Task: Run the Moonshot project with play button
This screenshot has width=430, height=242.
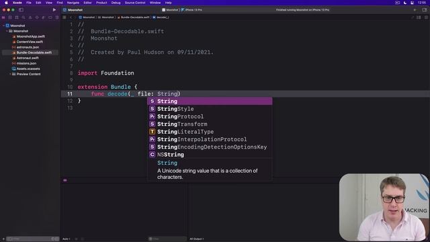Action: pos(54,10)
